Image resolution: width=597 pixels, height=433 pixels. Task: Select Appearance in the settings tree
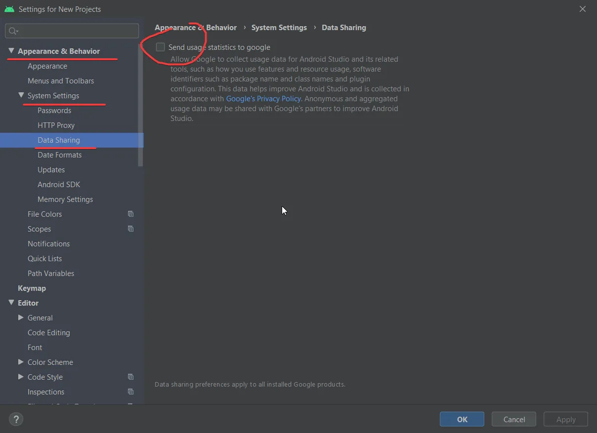(47, 66)
